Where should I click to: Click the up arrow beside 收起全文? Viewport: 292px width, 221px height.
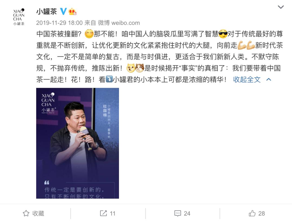(x=268, y=80)
